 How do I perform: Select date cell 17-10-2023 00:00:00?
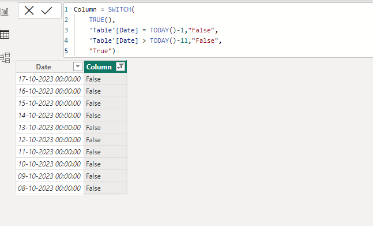pyautogui.click(x=50, y=79)
